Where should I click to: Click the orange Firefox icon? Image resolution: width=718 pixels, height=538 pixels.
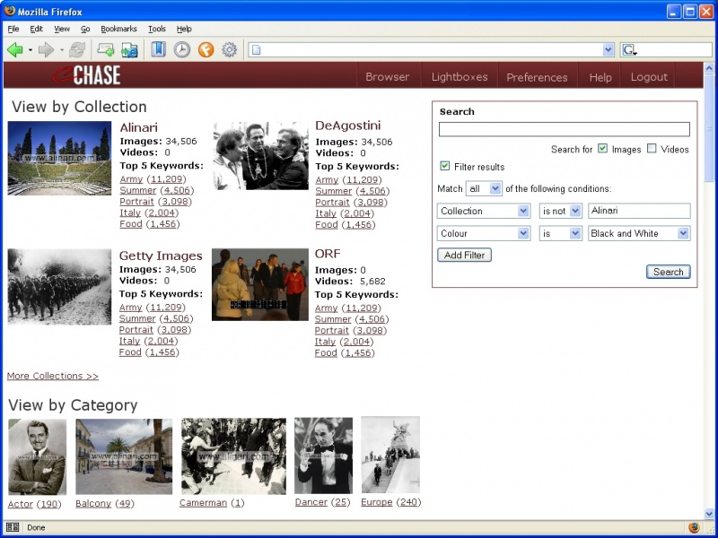point(206,49)
